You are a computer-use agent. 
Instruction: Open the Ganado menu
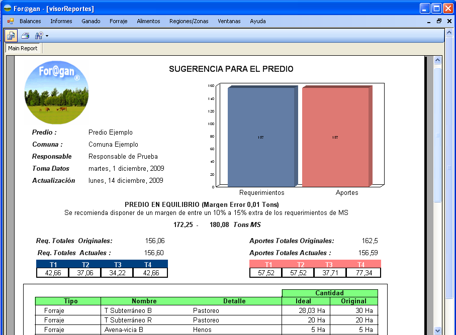pos(91,21)
